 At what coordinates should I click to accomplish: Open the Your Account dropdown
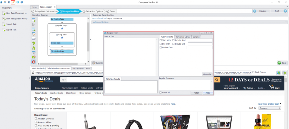click(232, 88)
